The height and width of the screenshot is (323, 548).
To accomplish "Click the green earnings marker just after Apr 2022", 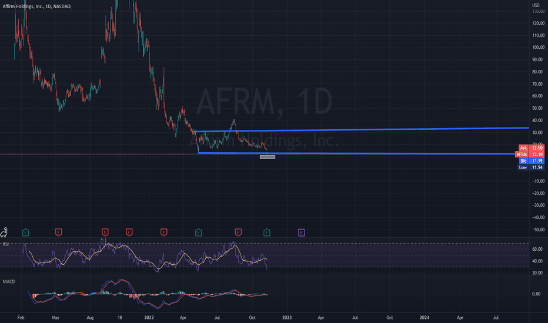I will pos(198,233).
